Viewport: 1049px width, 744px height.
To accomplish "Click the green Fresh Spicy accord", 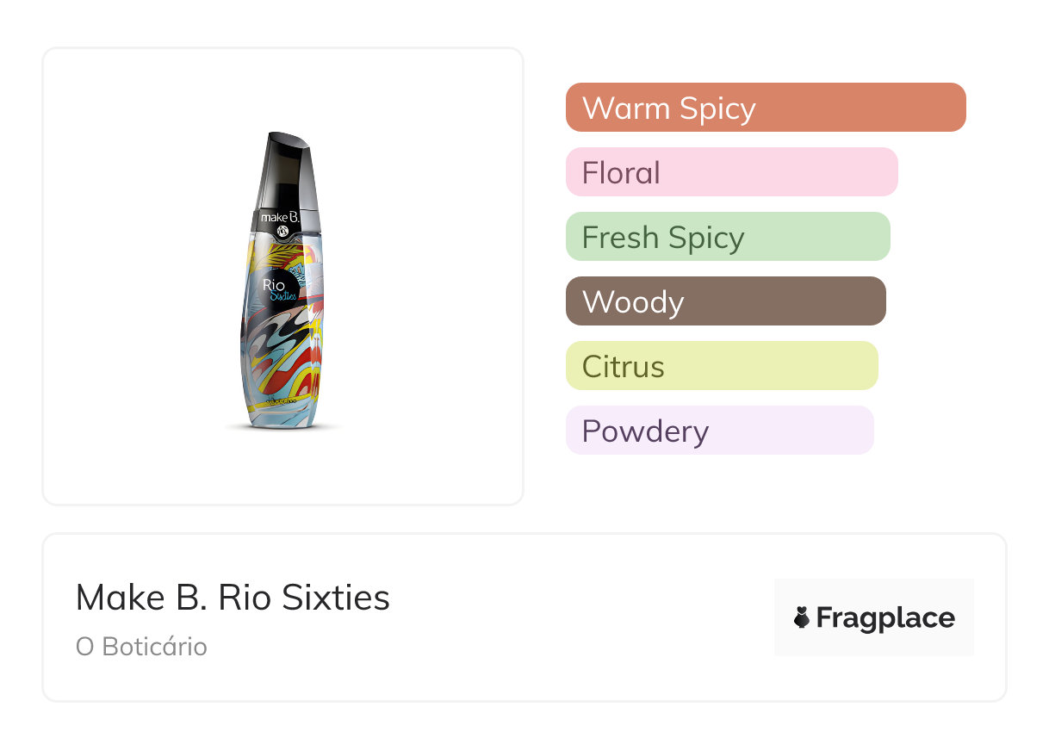I will coord(727,237).
